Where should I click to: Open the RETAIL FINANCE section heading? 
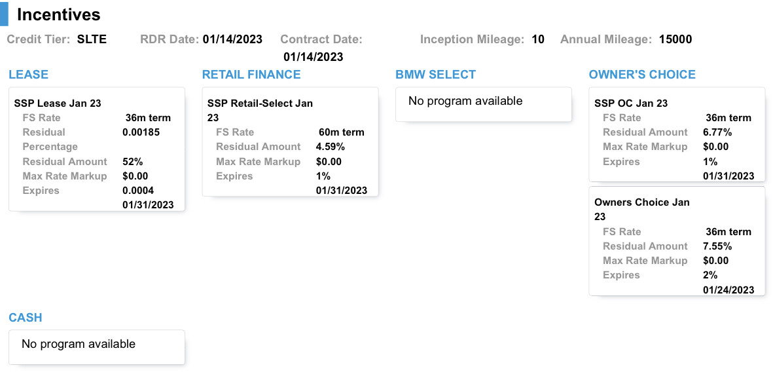point(251,75)
